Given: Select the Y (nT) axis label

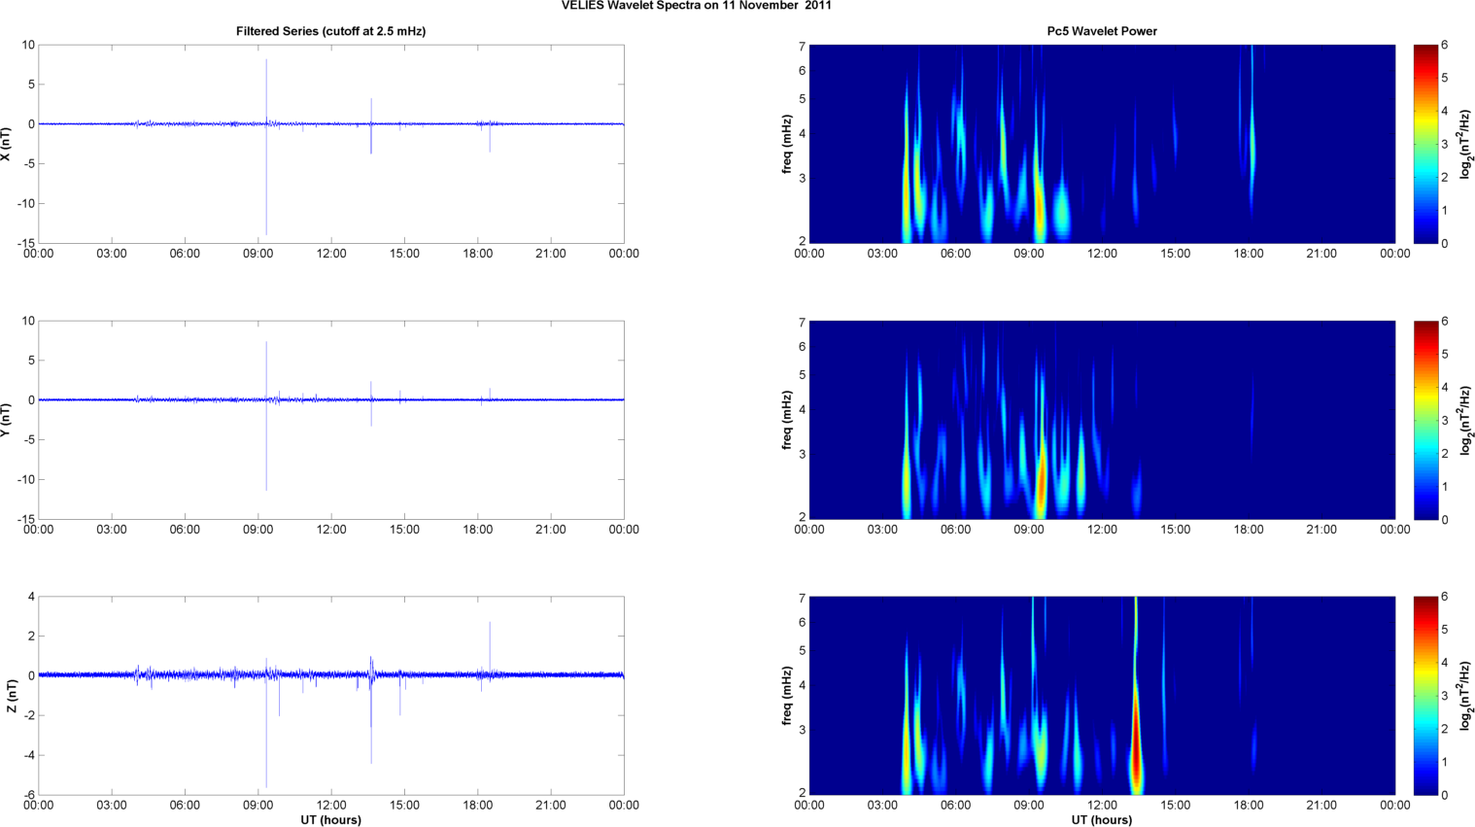Looking at the screenshot, I should [7, 420].
